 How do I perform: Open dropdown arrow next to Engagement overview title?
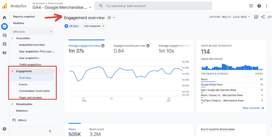pos(114,18)
